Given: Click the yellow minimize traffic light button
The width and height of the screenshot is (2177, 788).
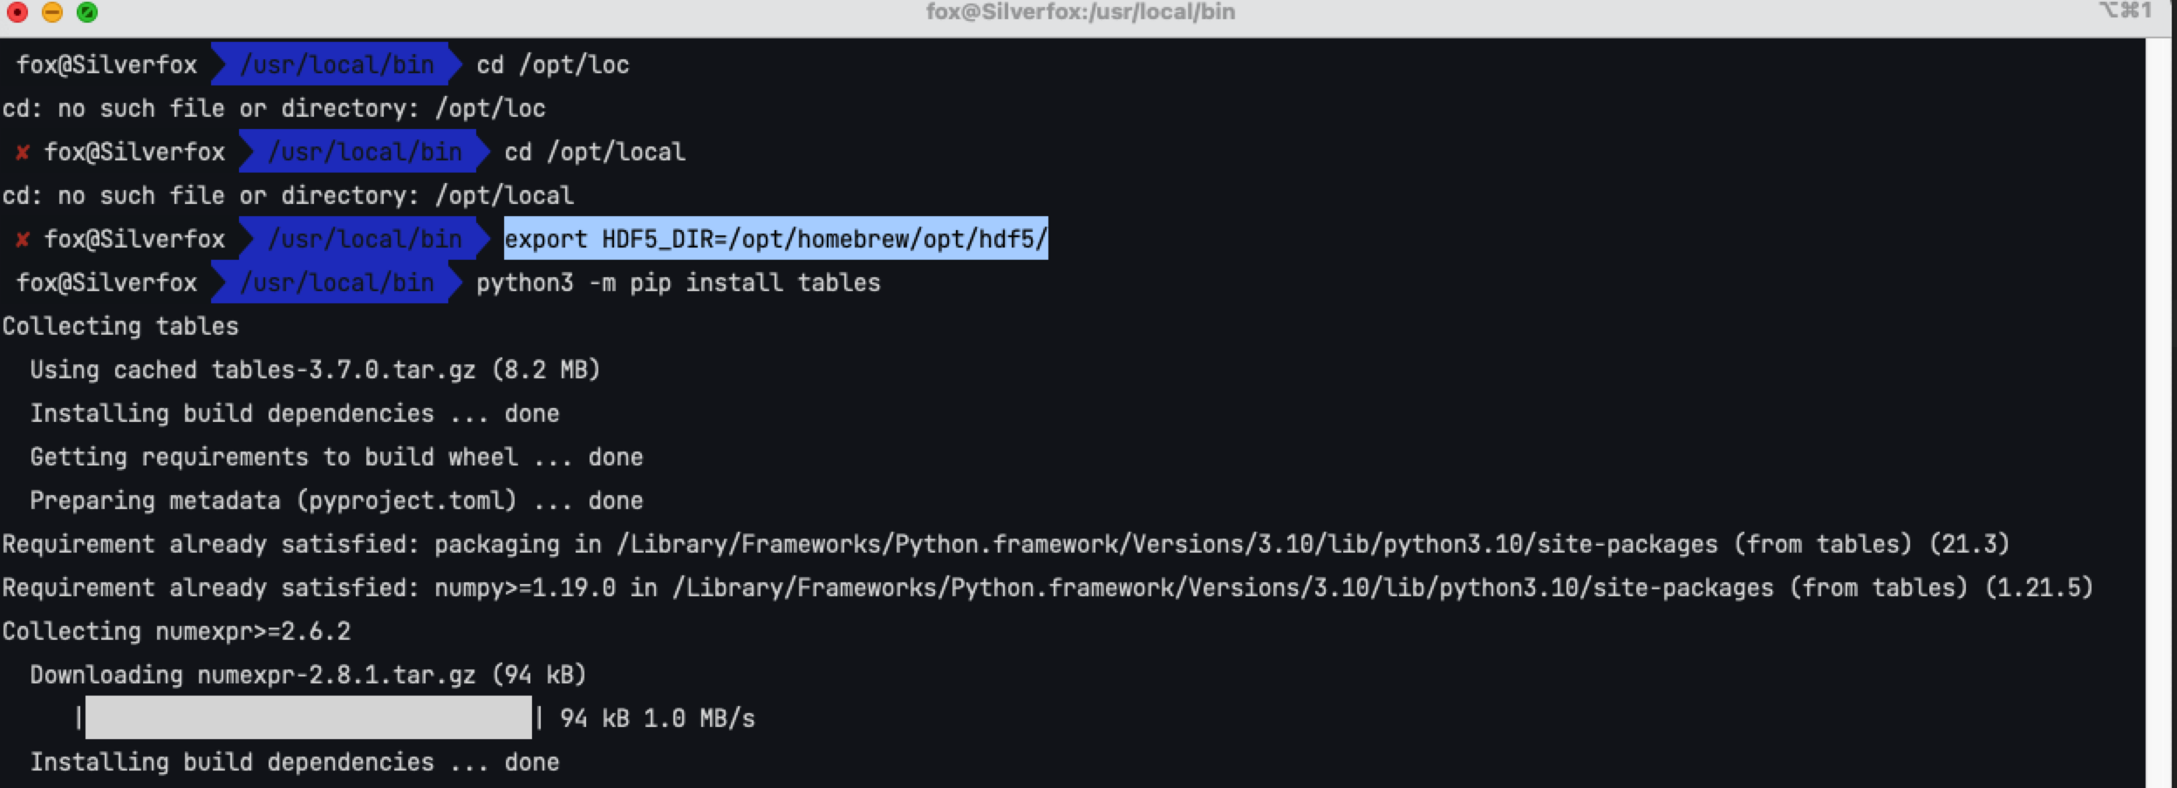Looking at the screenshot, I should tap(54, 13).
